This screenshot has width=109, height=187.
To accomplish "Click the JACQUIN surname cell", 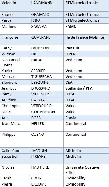I will coord(46,151).
